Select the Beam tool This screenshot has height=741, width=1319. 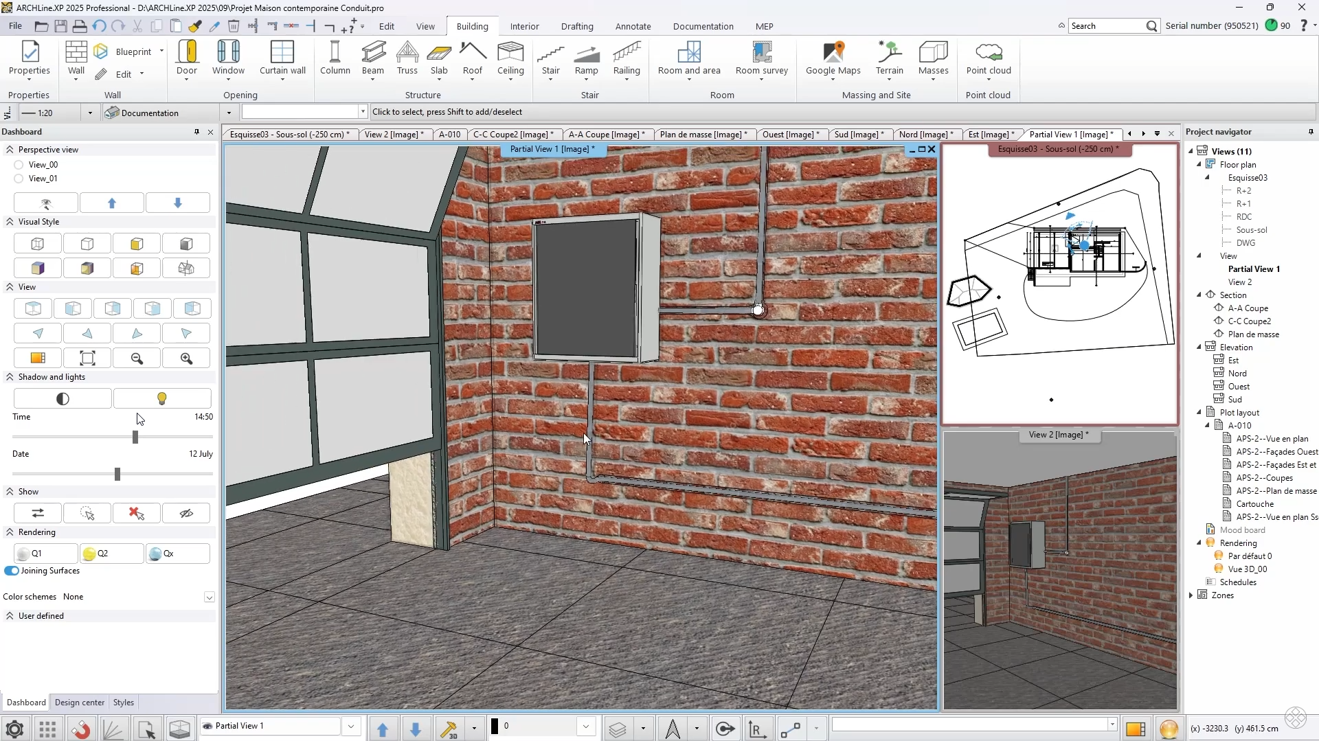click(x=373, y=58)
